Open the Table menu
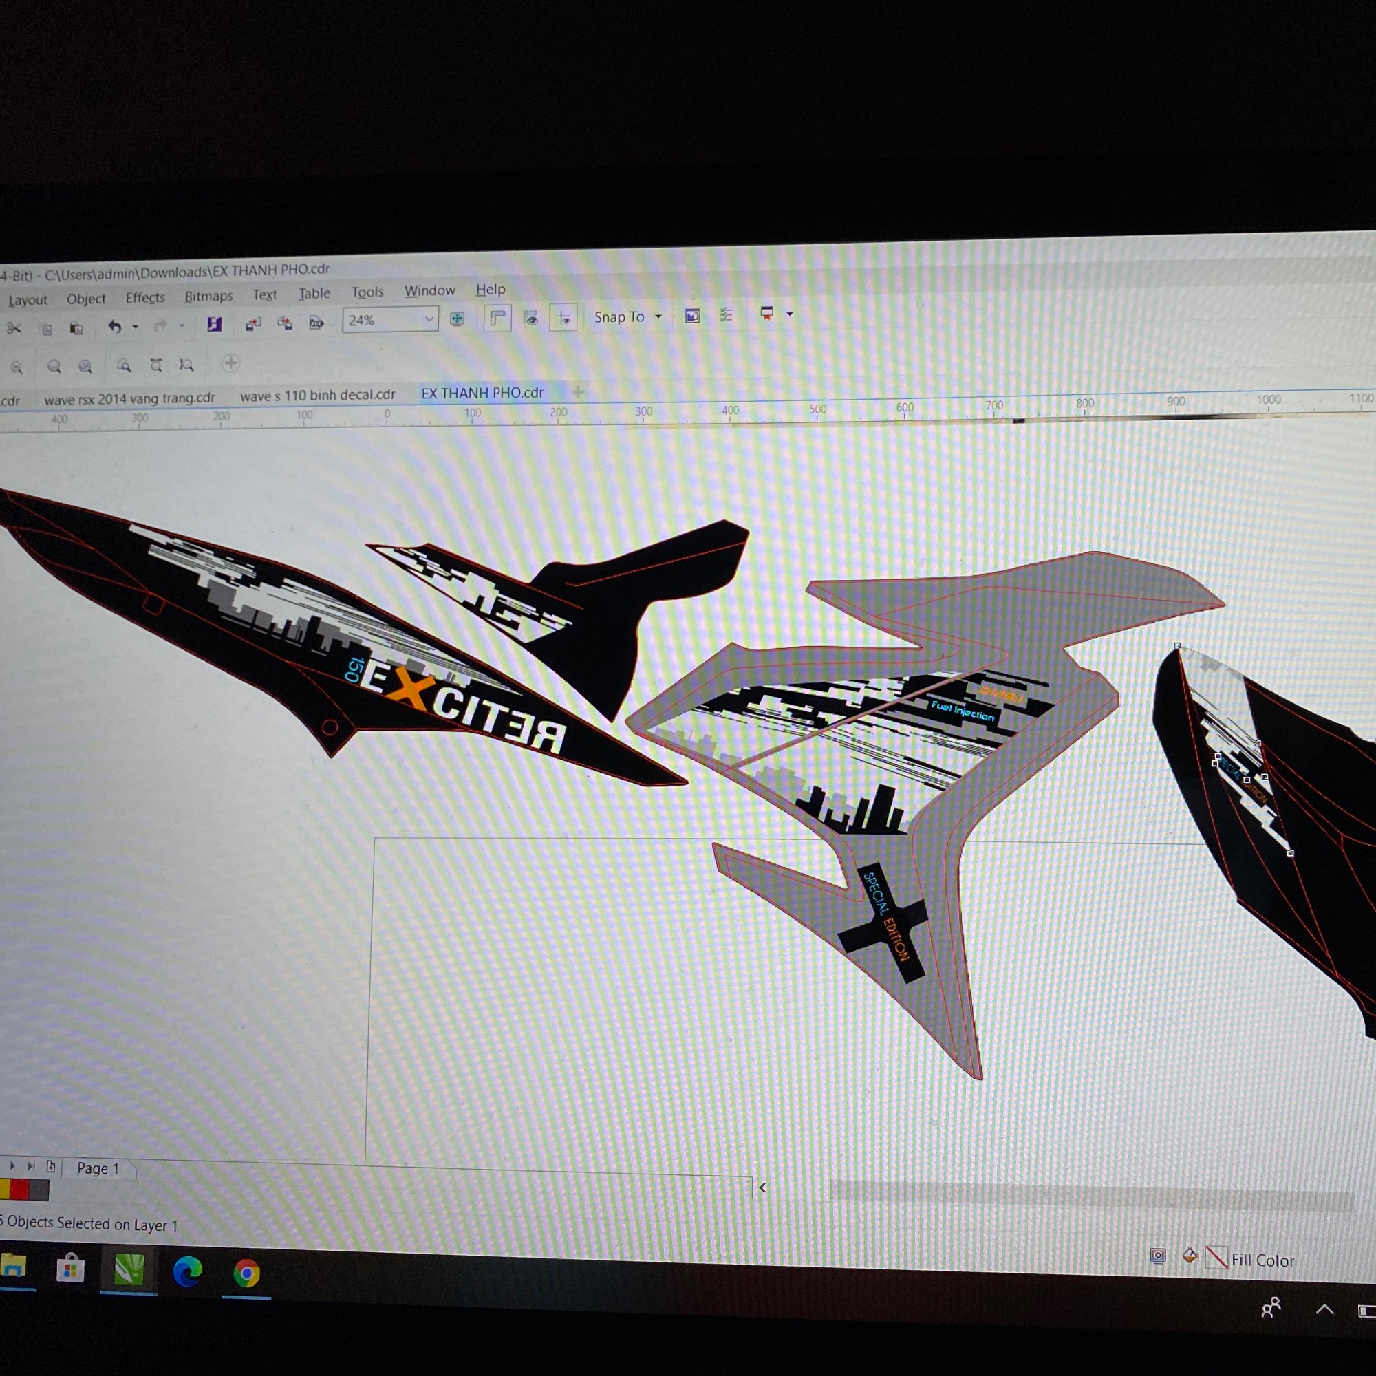Image resolution: width=1376 pixels, height=1376 pixels. point(314,292)
